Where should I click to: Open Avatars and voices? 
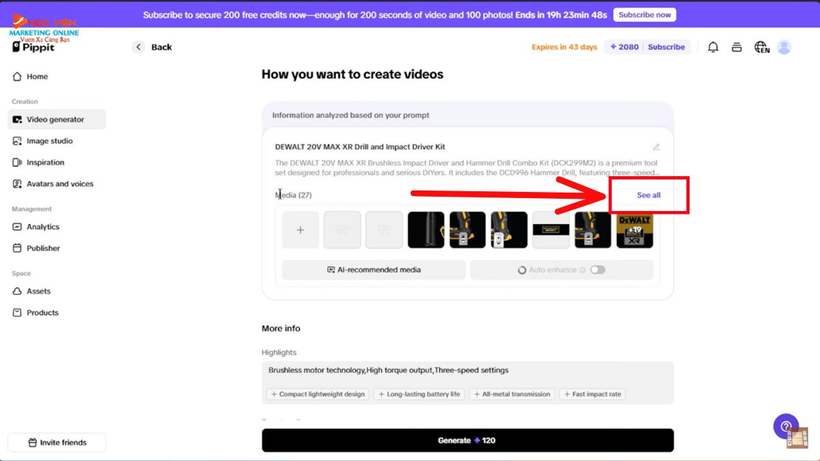57,184
